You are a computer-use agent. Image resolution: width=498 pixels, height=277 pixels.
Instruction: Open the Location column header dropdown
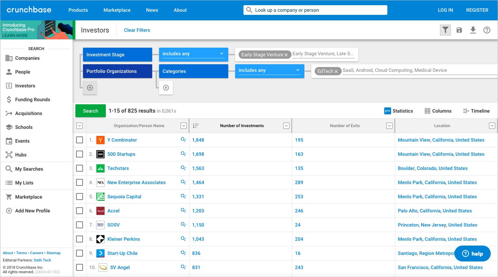click(492, 126)
